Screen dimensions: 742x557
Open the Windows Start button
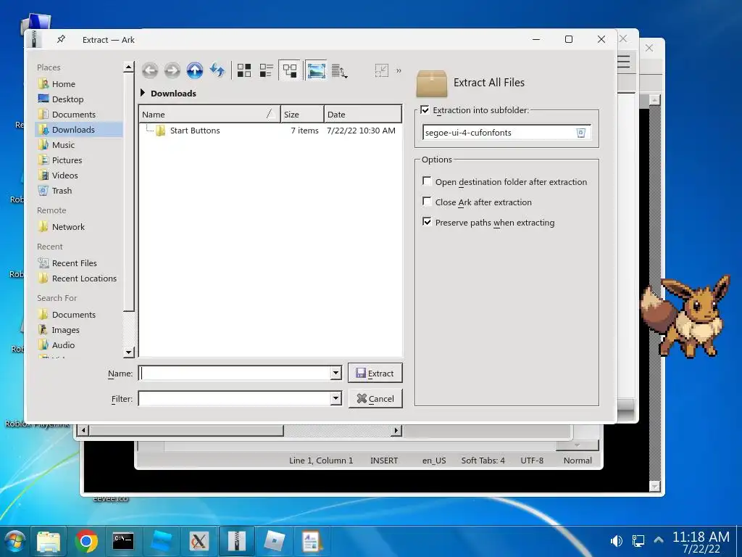(x=14, y=541)
